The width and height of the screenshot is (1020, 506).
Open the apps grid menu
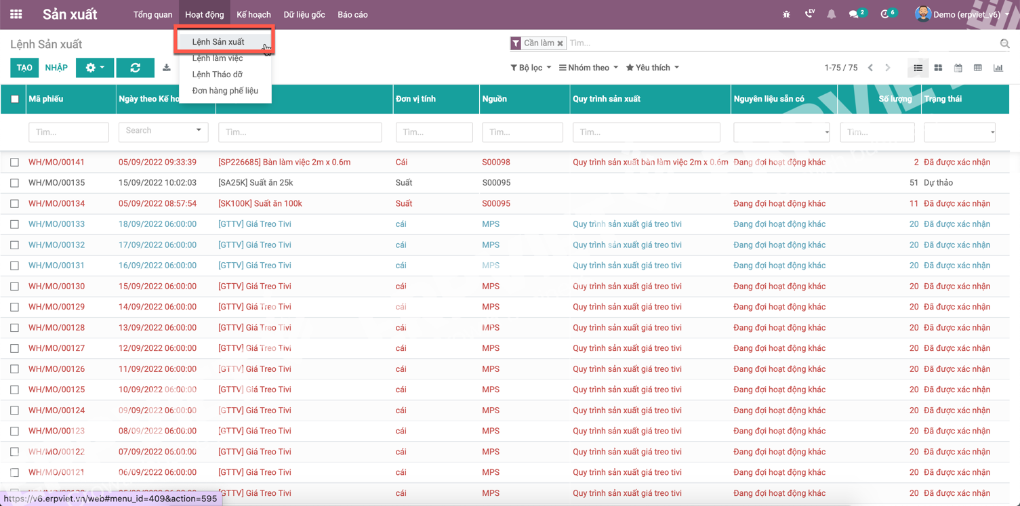[15, 14]
